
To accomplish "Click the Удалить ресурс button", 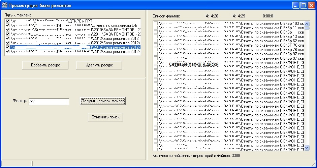I will (99, 65).
